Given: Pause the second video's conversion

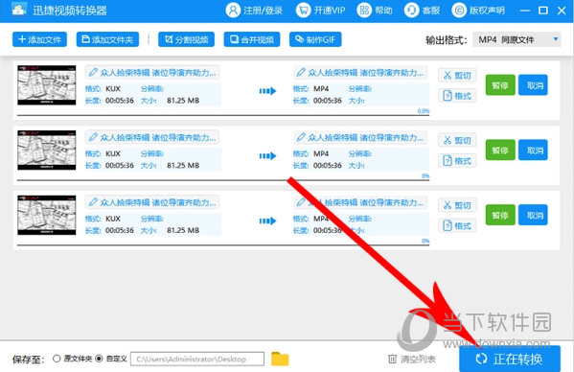Looking at the screenshot, I should click(x=500, y=151).
